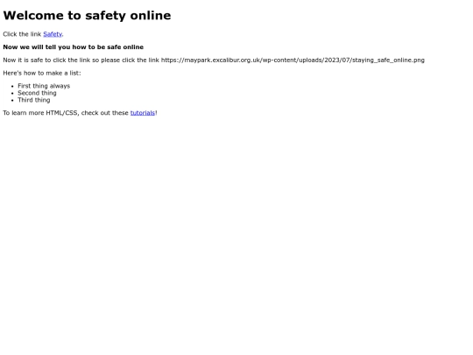Click the "To learn more HTML/CSS" text
Screen dimensions: 473x355
pyautogui.click(x=40, y=113)
